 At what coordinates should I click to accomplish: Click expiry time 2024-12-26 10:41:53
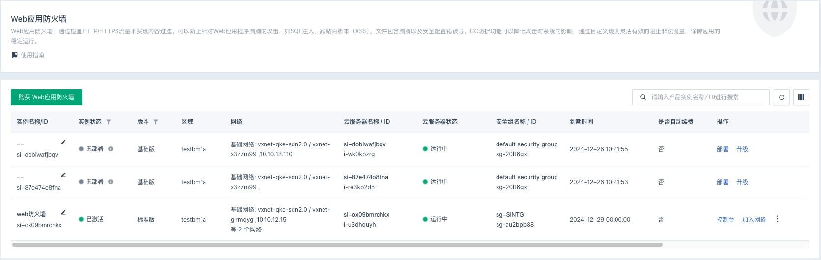coord(599,182)
